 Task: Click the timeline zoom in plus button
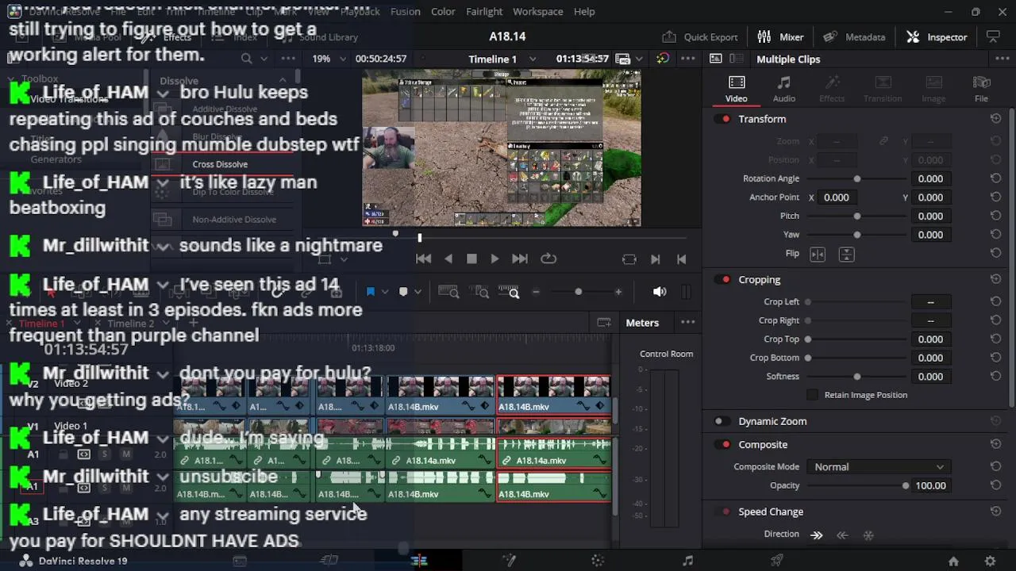[x=618, y=292]
